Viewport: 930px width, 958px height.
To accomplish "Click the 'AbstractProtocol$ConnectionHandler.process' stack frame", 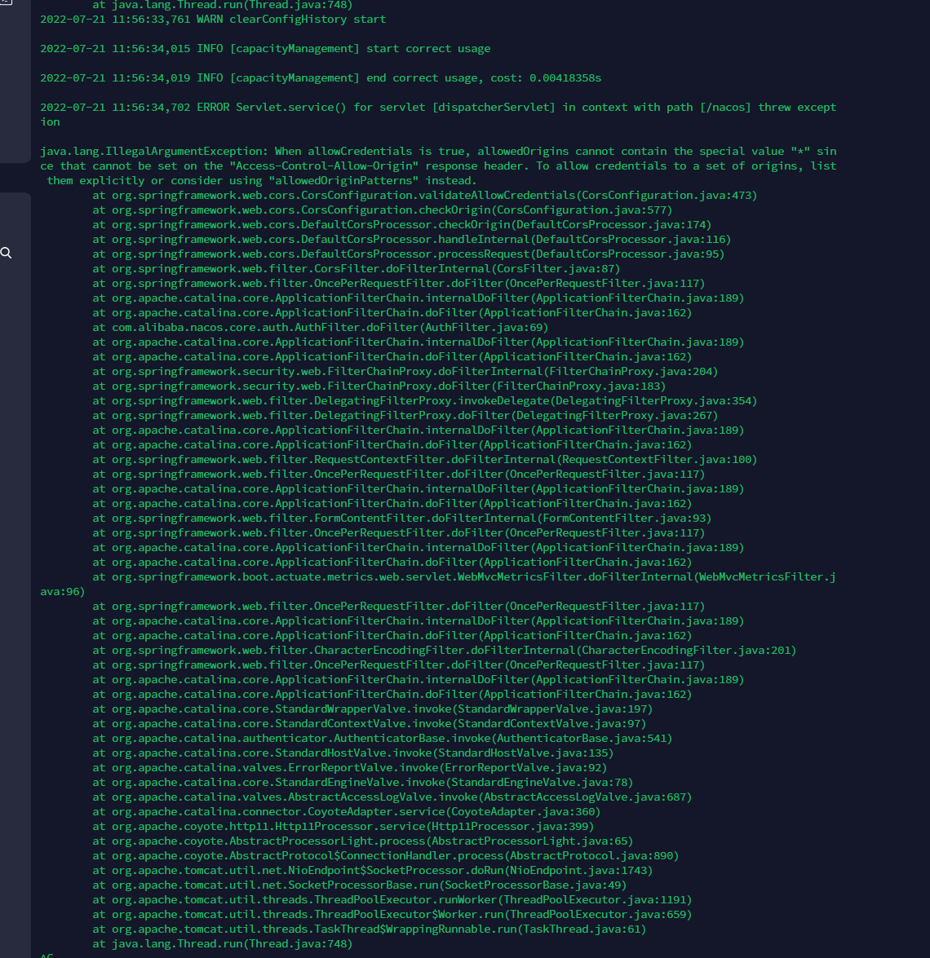I will (386, 855).
